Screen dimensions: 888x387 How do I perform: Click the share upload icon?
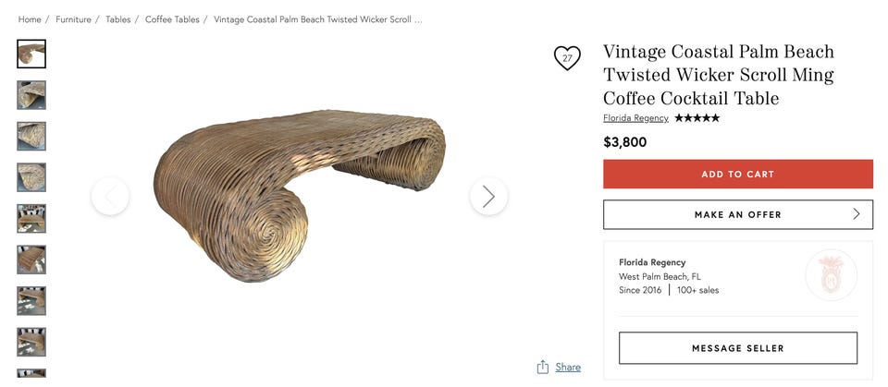click(x=543, y=367)
